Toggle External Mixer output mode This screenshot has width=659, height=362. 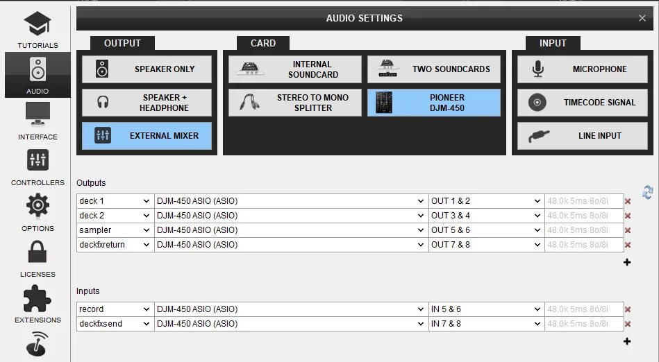[147, 136]
